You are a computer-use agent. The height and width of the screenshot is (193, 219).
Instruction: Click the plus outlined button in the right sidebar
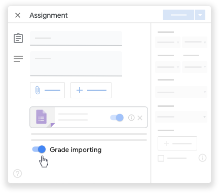177,143
